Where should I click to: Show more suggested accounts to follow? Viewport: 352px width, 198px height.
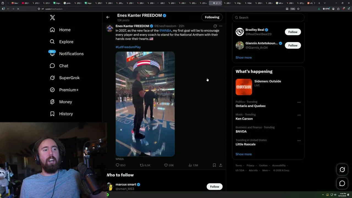tap(244, 57)
